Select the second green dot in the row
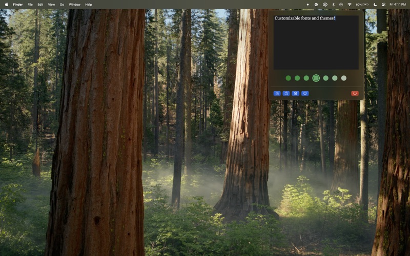This screenshot has height=256, width=410. (297, 78)
